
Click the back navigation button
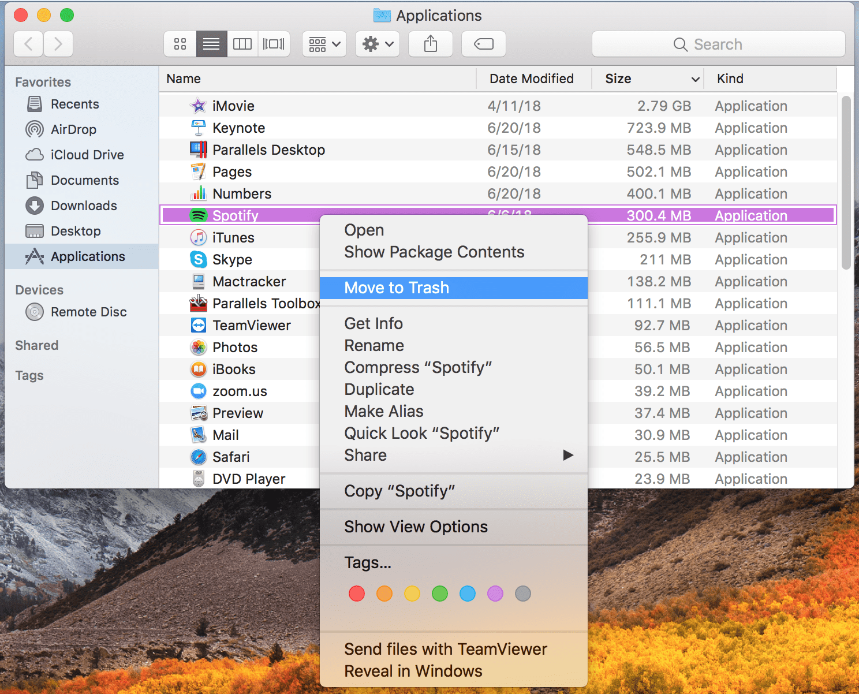coord(28,44)
